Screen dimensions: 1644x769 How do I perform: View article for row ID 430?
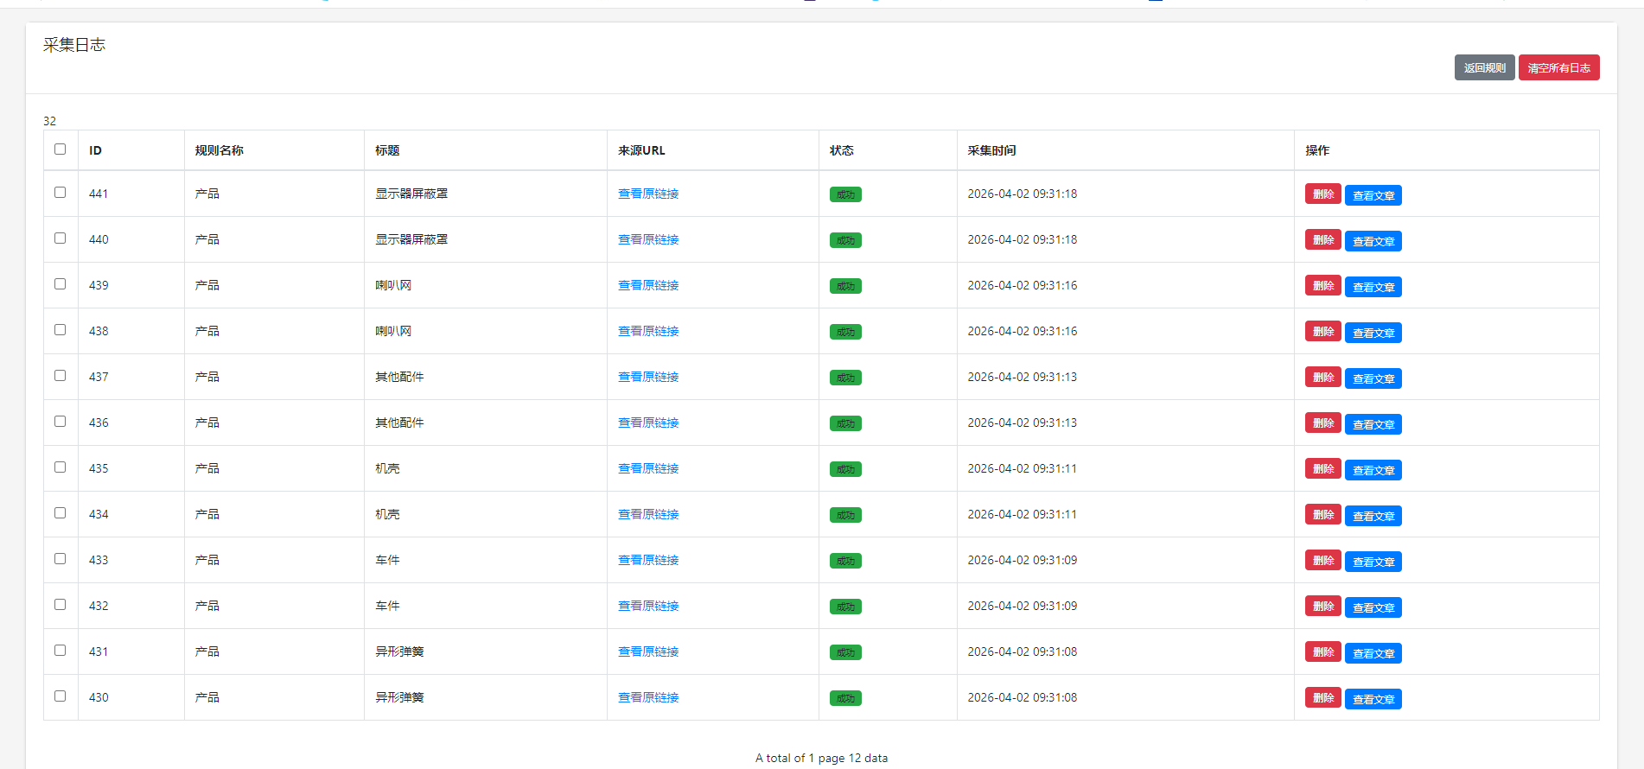pos(1373,699)
